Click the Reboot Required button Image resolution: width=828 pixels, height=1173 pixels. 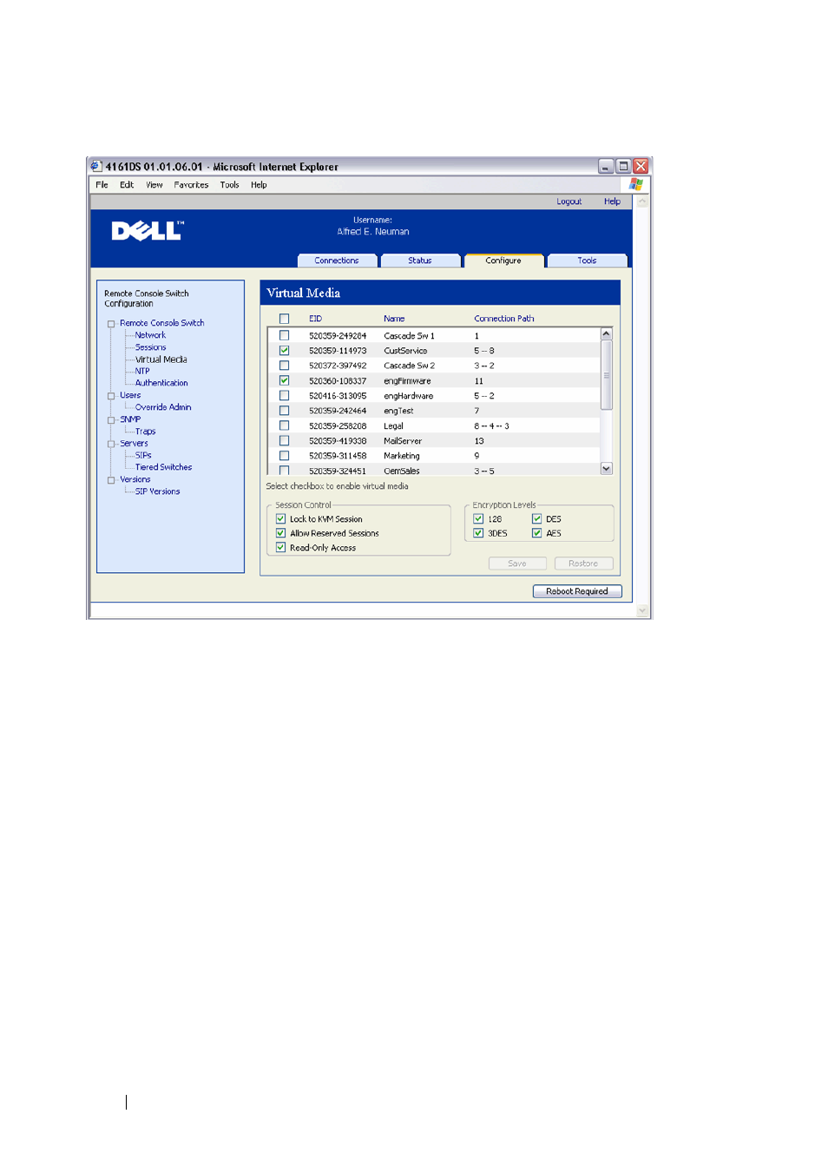click(x=577, y=591)
